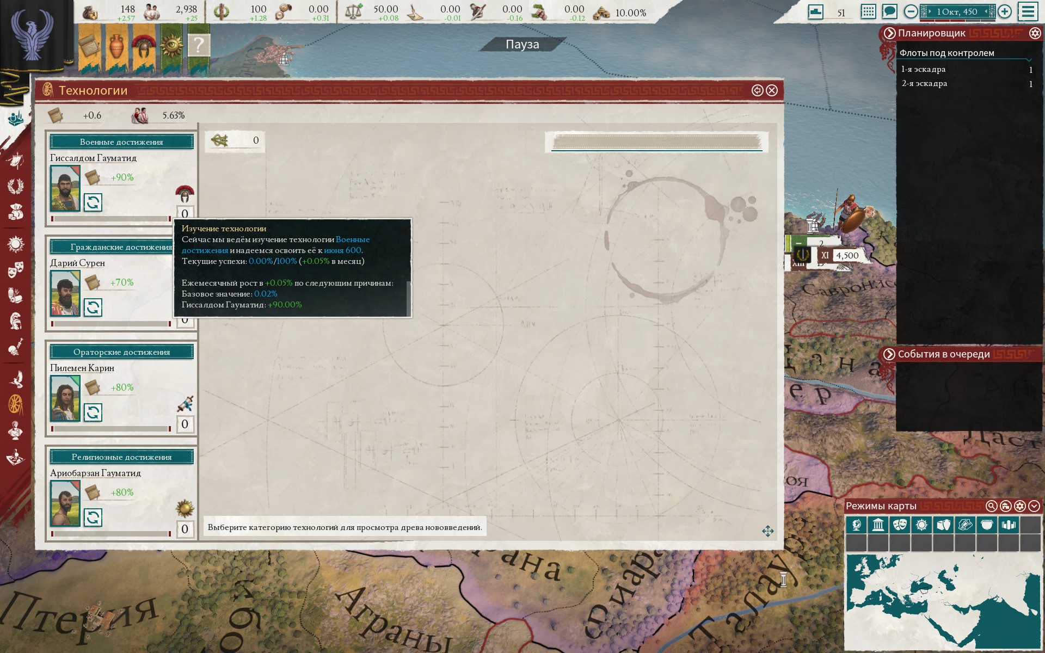Toggle the religion sun map mode
This screenshot has width=1045, height=653.
[x=921, y=525]
